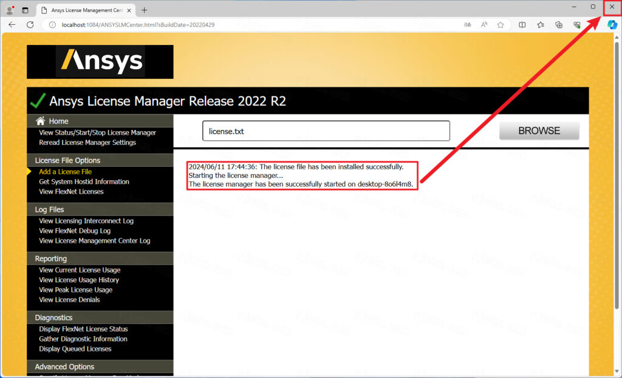Open View License Denials
622x378 pixels.
pyautogui.click(x=69, y=300)
